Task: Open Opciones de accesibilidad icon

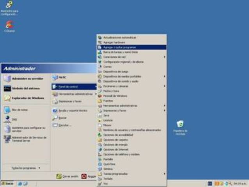Action: 100,135
